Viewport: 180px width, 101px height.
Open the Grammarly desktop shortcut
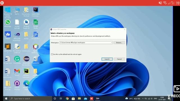click(17, 60)
